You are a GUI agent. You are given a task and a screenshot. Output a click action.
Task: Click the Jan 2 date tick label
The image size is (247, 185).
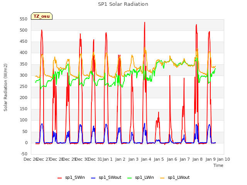[120, 159]
